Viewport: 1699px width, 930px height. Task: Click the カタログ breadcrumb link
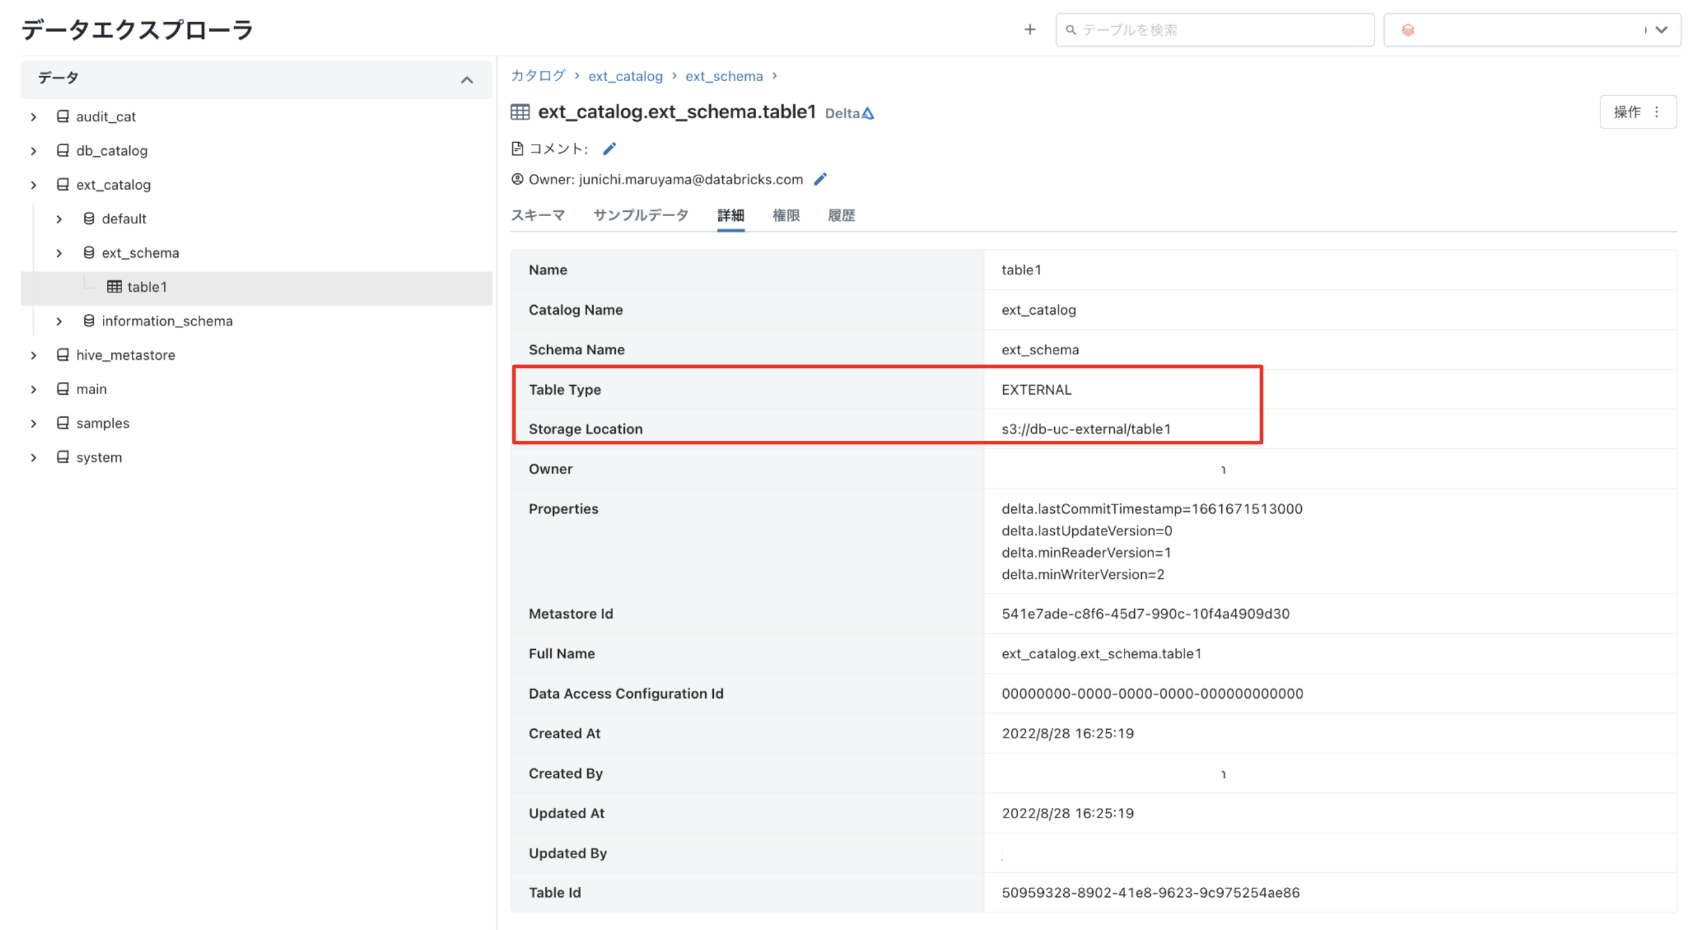click(537, 77)
